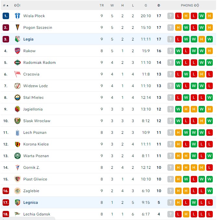Open the Radomiak Radom team link
This screenshot has width=217, height=220.
(x=39, y=63)
